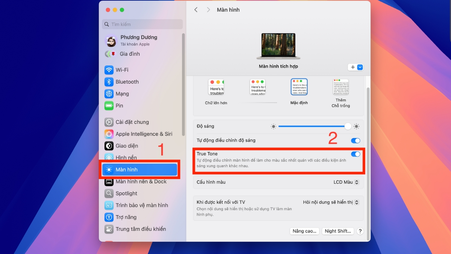Image resolution: width=451 pixels, height=254 pixels.
Task: Select Màn hình nền & Dock menu item
Action: [x=141, y=181]
